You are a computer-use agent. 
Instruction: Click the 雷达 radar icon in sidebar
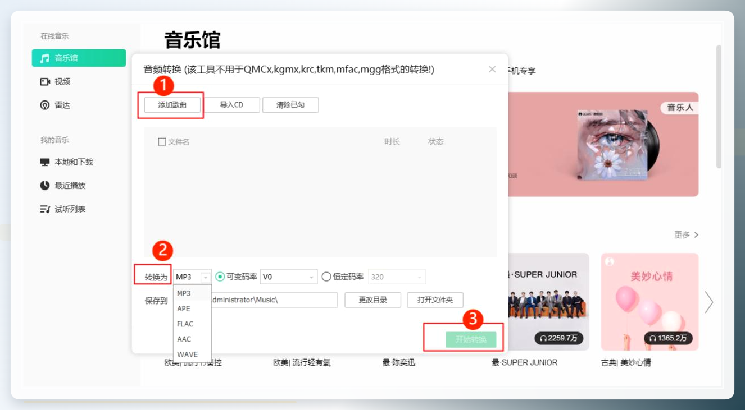pos(45,105)
